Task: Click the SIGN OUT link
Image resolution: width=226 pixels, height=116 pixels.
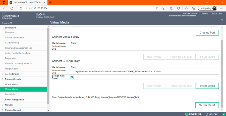Action: (x=217, y=14)
